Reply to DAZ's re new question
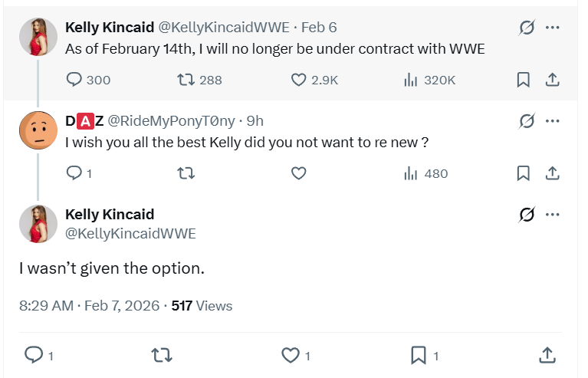The image size is (588, 378). [75, 173]
